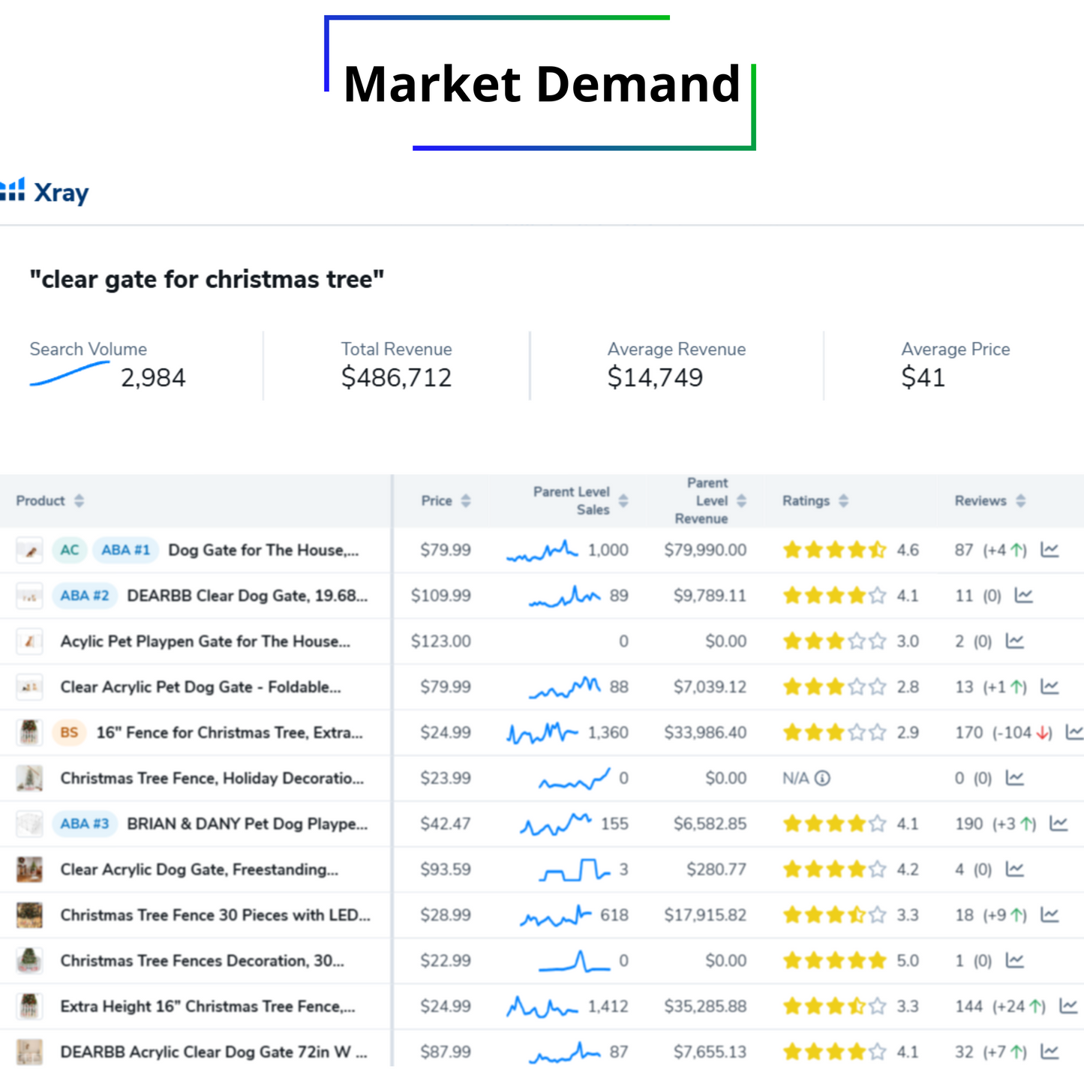Open Dog Gate for The House product link
The height and width of the screenshot is (1084, 1084).
click(x=263, y=550)
